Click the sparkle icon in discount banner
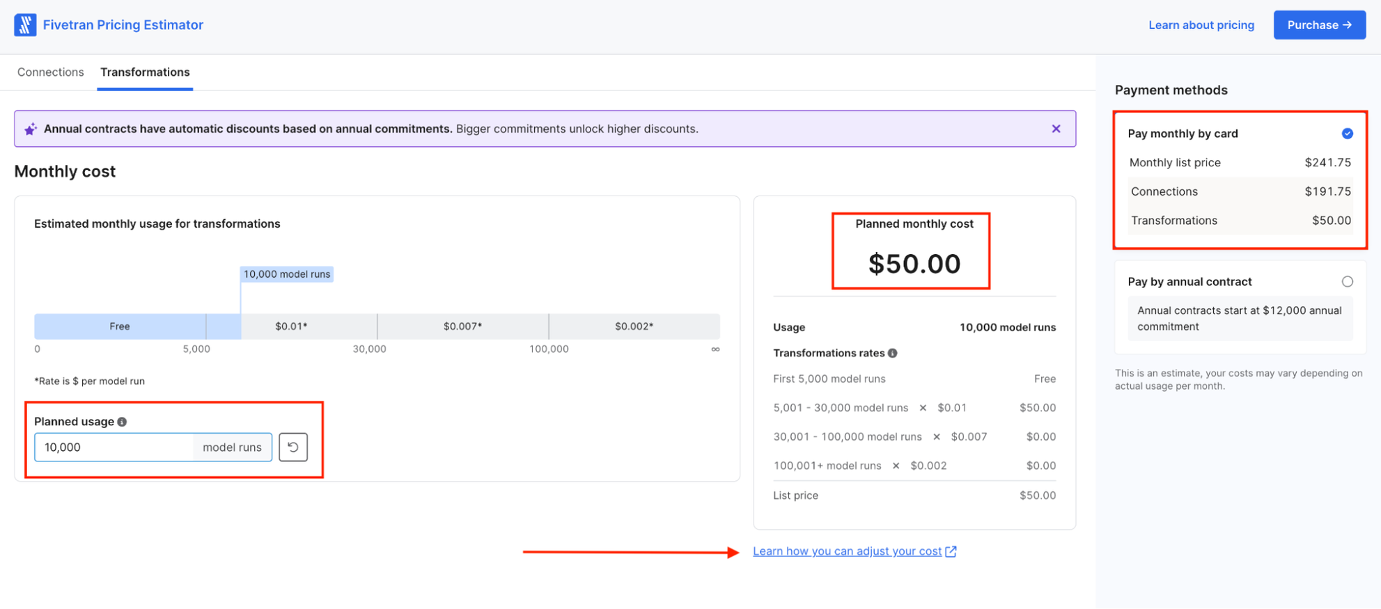This screenshot has width=1381, height=609. (31, 129)
